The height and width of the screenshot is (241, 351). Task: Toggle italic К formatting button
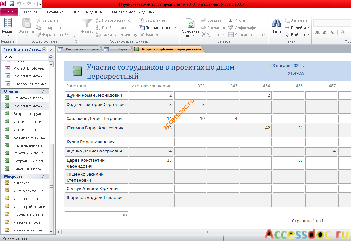coord(324,32)
